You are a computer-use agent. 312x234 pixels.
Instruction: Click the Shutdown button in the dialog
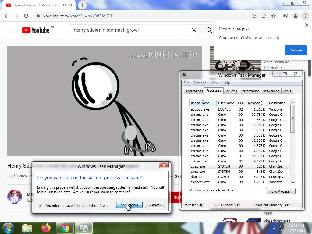click(129, 205)
